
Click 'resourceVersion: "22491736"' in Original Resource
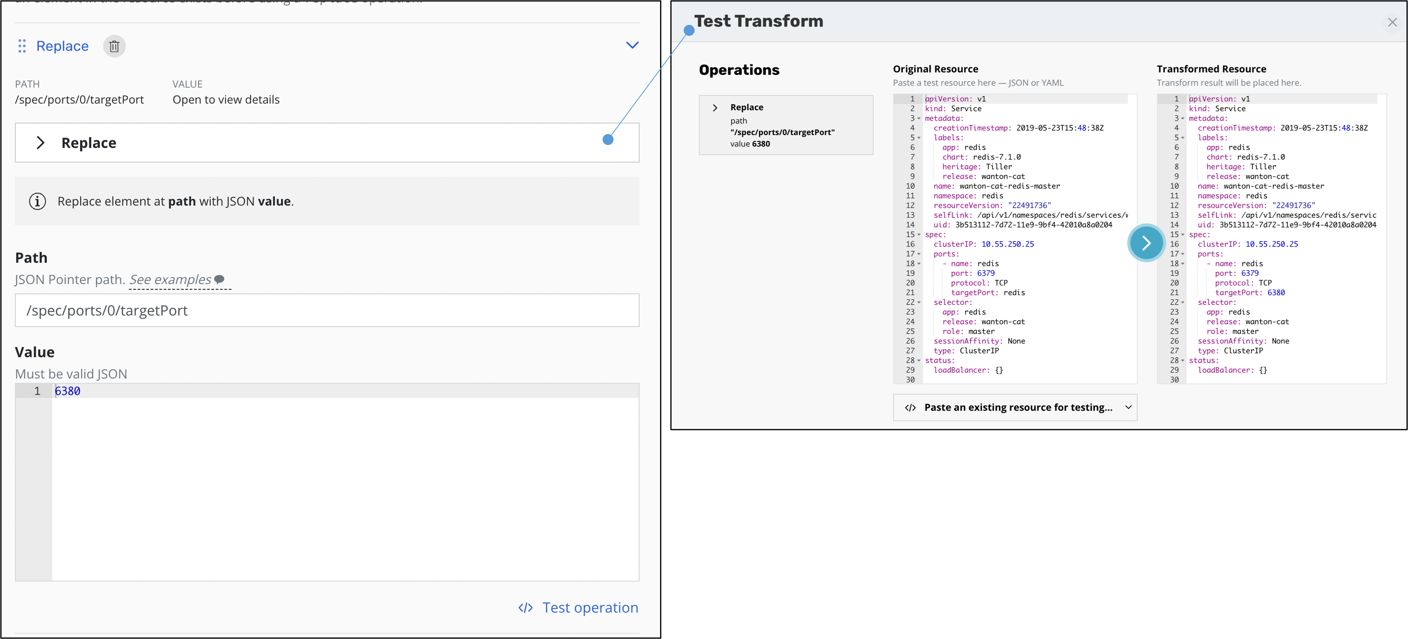point(992,205)
